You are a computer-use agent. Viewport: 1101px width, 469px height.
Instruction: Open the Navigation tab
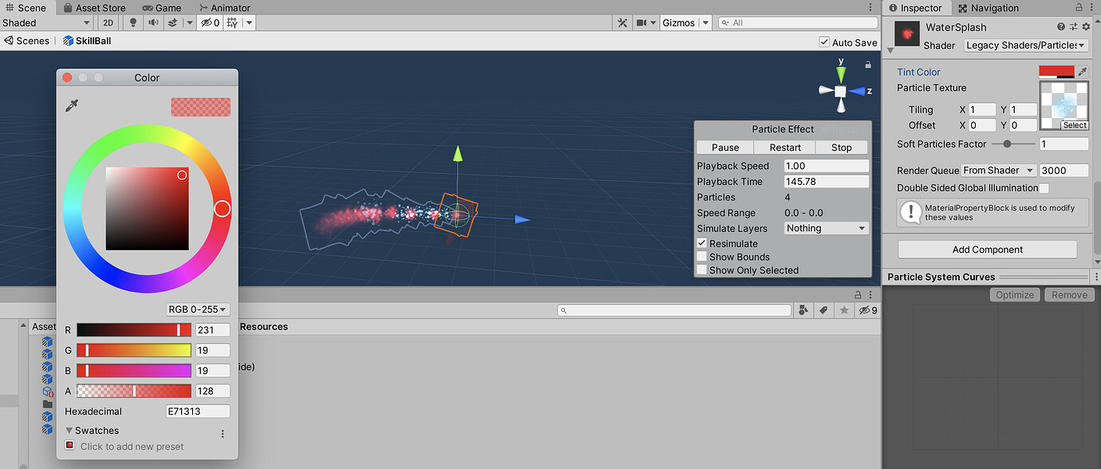[x=995, y=8]
